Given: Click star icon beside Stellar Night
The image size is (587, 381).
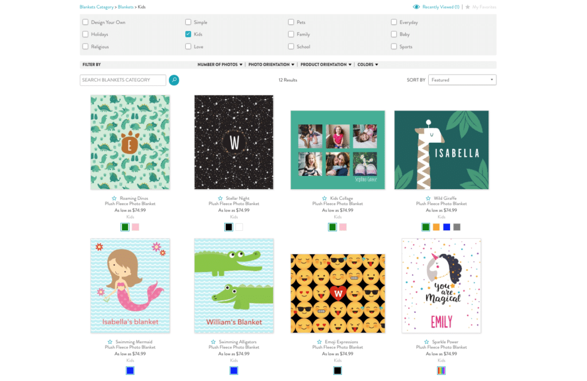Looking at the screenshot, I should pyautogui.click(x=221, y=199).
